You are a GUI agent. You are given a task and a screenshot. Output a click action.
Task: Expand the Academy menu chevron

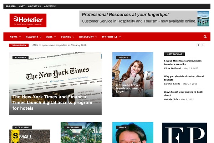point(41,37)
